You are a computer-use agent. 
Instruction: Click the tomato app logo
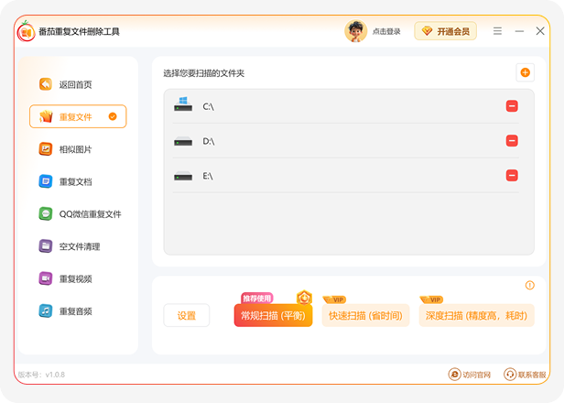coord(26,32)
